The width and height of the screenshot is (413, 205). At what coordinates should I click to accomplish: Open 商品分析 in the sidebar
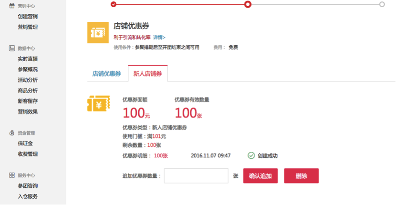(28, 91)
